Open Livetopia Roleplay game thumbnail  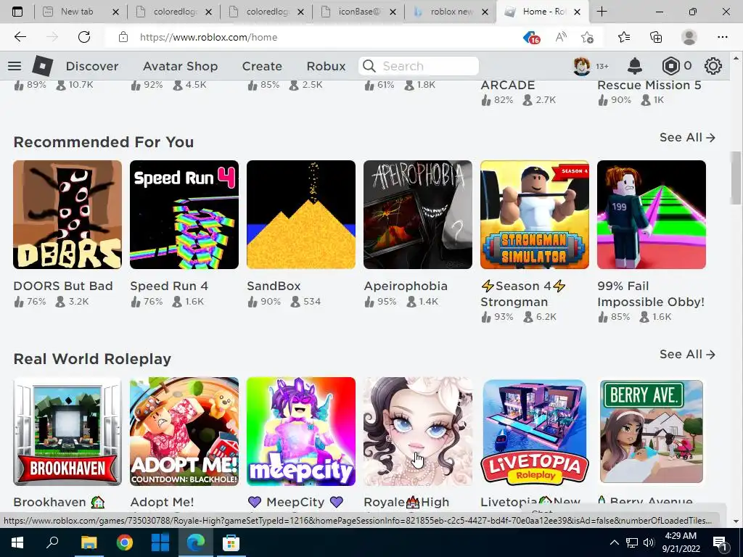click(535, 432)
